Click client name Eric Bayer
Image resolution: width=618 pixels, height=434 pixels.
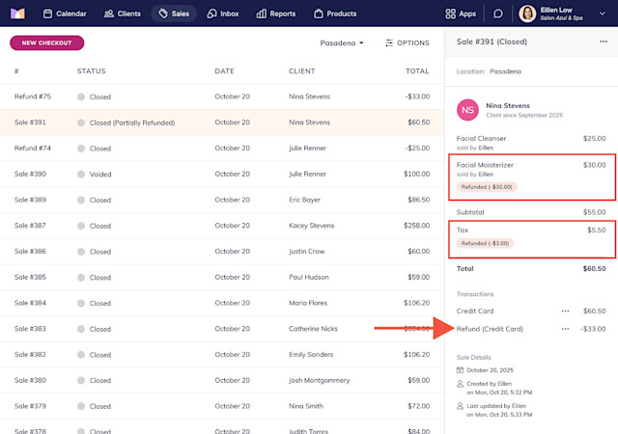click(x=305, y=200)
